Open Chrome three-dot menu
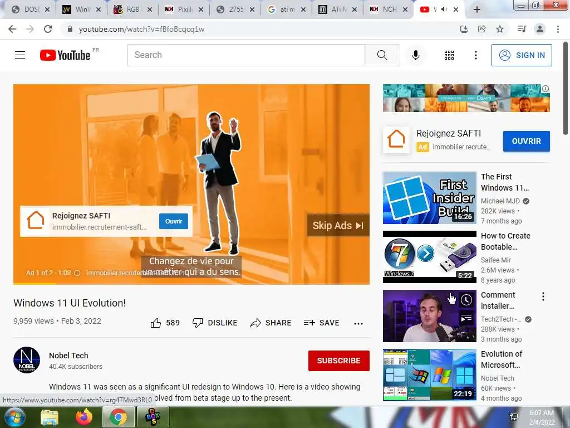Image resolution: width=570 pixels, height=428 pixels. tap(558, 29)
